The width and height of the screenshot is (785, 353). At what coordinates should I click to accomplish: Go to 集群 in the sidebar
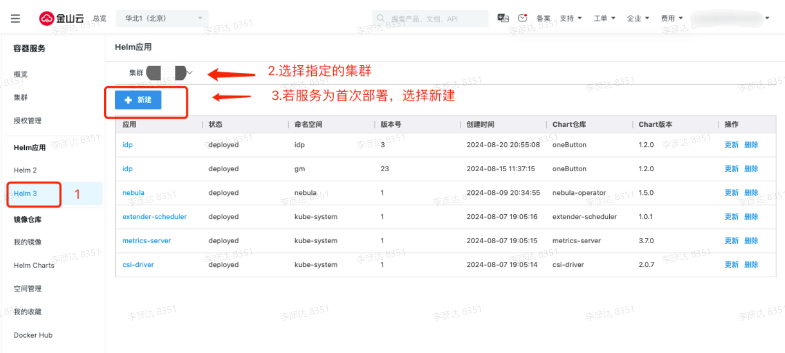click(20, 98)
